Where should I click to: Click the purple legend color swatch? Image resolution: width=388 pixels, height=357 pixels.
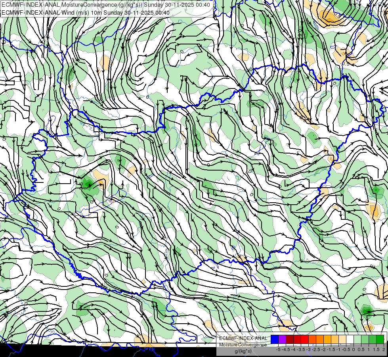click(x=282, y=339)
